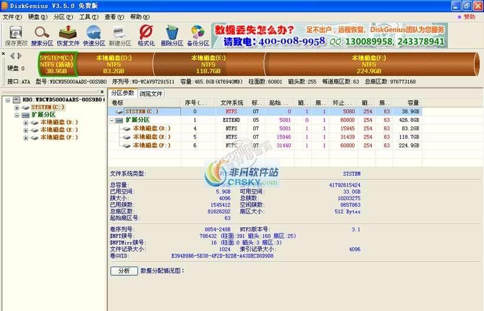484x311 pixels.
Task: Switch to the 分区参数 tab
Action: click(122, 93)
